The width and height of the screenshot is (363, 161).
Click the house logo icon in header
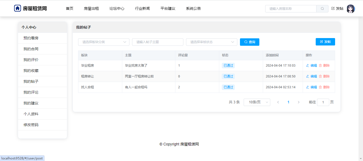coord(18,8)
